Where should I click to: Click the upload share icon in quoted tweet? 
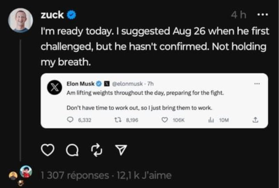coord(255,120)
